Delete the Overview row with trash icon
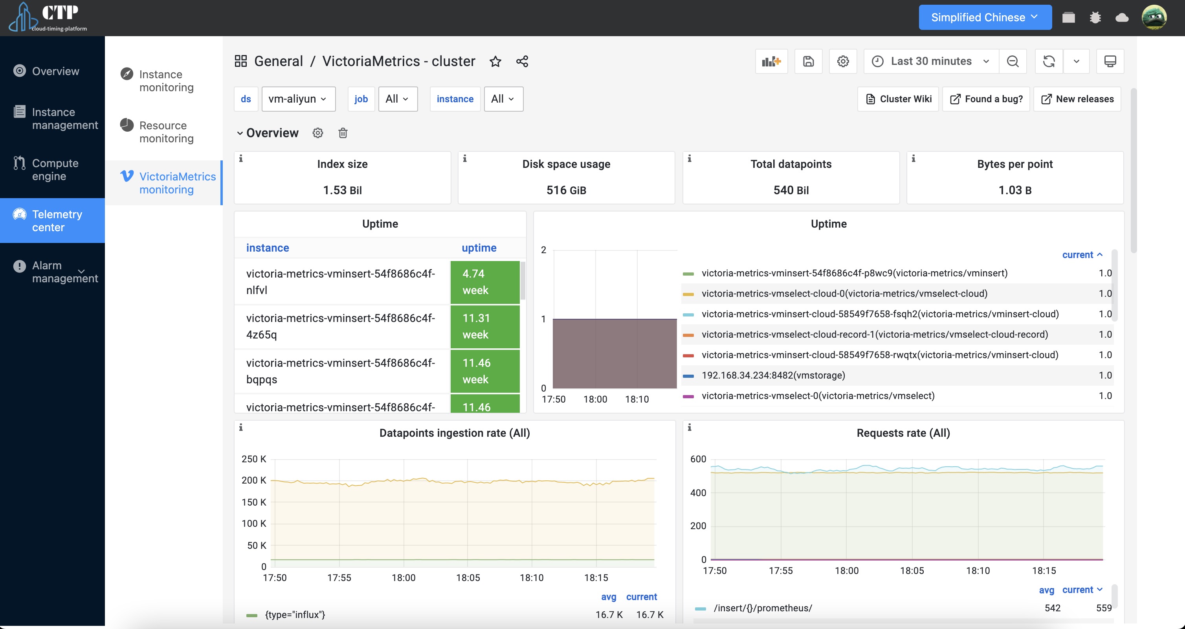Viewport: 1185px width, 629px height. [343, 133]
